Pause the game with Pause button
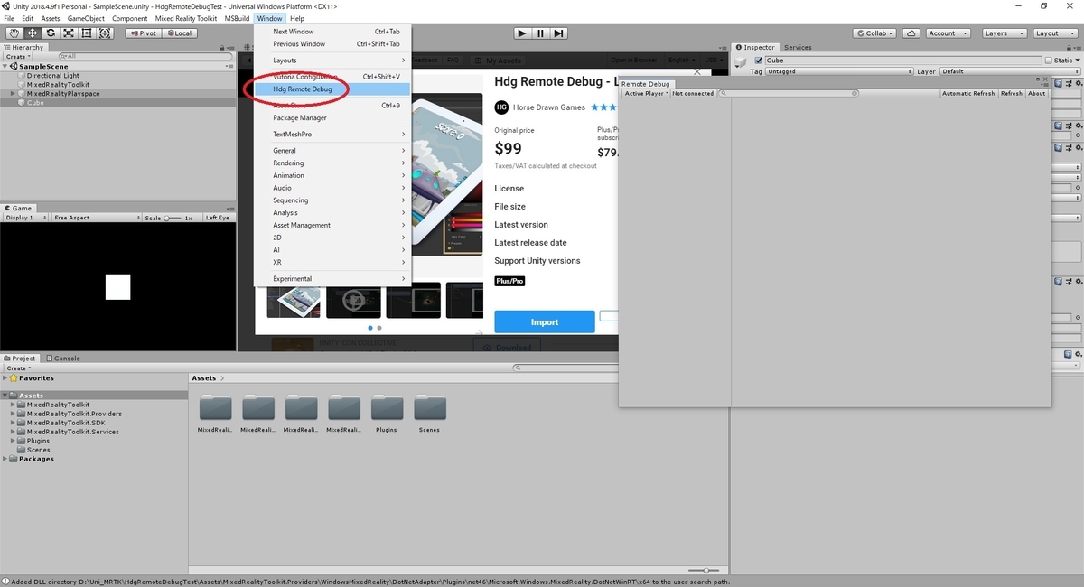The height and width of the screenshot is (587, 1084). point(540,33)
